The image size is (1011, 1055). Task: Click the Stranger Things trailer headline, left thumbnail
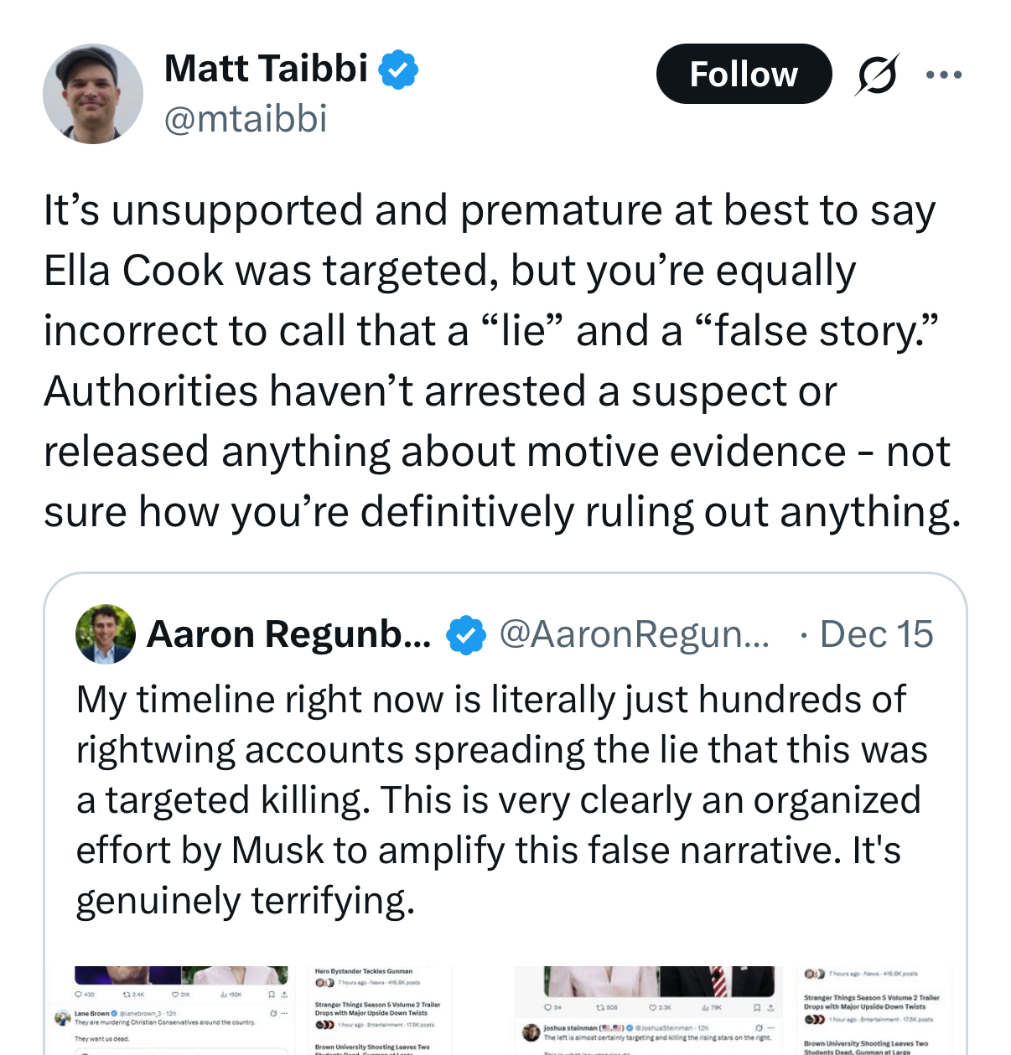[377, 1008]
